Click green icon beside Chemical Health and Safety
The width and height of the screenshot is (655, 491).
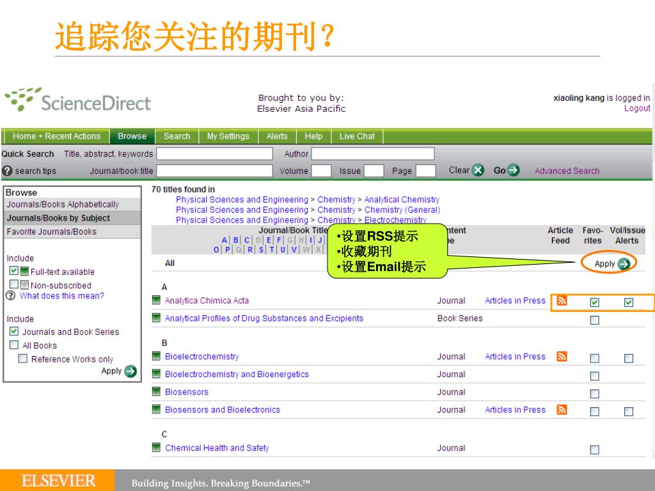tap(156, 448)
